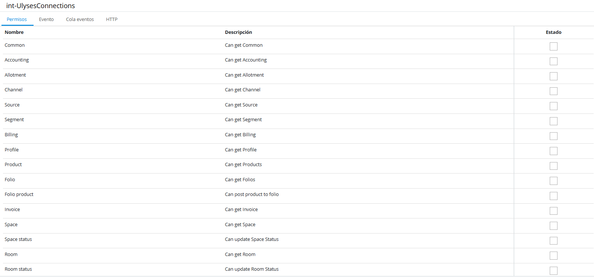Click the Nombre column header

point(14,32)
